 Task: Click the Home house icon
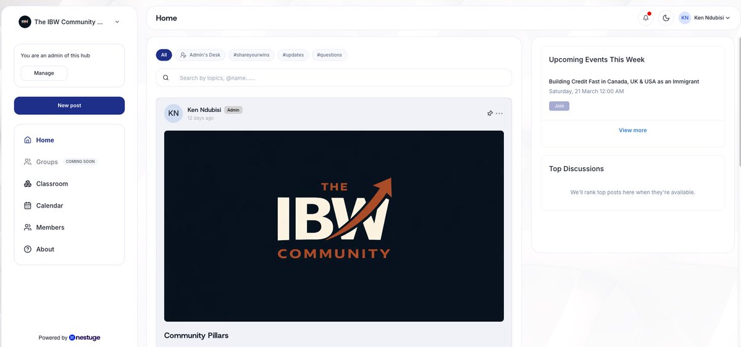coord(28,140)
